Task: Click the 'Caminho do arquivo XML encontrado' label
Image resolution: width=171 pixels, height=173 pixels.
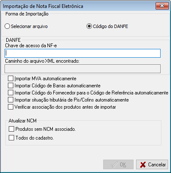Action: [42, 61]
